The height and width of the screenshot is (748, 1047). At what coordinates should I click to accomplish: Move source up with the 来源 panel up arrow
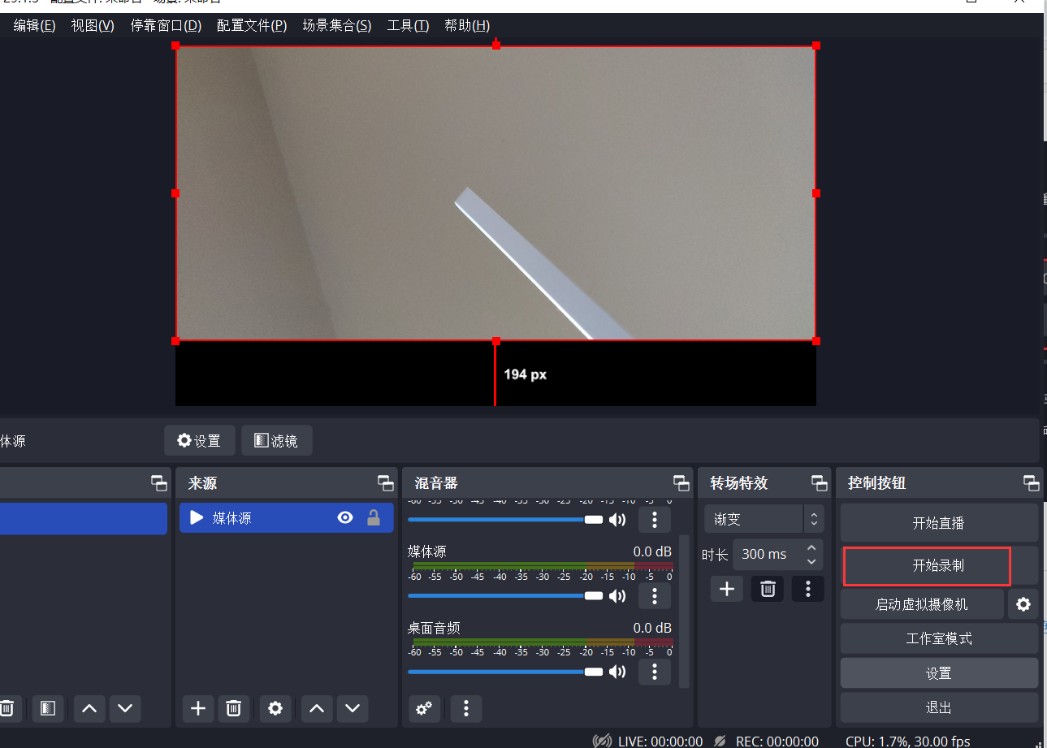coord(317,709)
